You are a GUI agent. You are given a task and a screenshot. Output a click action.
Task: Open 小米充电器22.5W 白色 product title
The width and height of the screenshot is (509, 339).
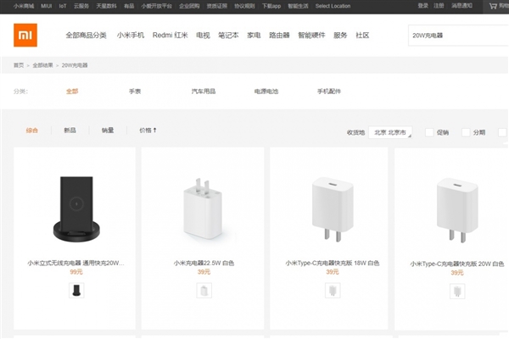point(204,263)
